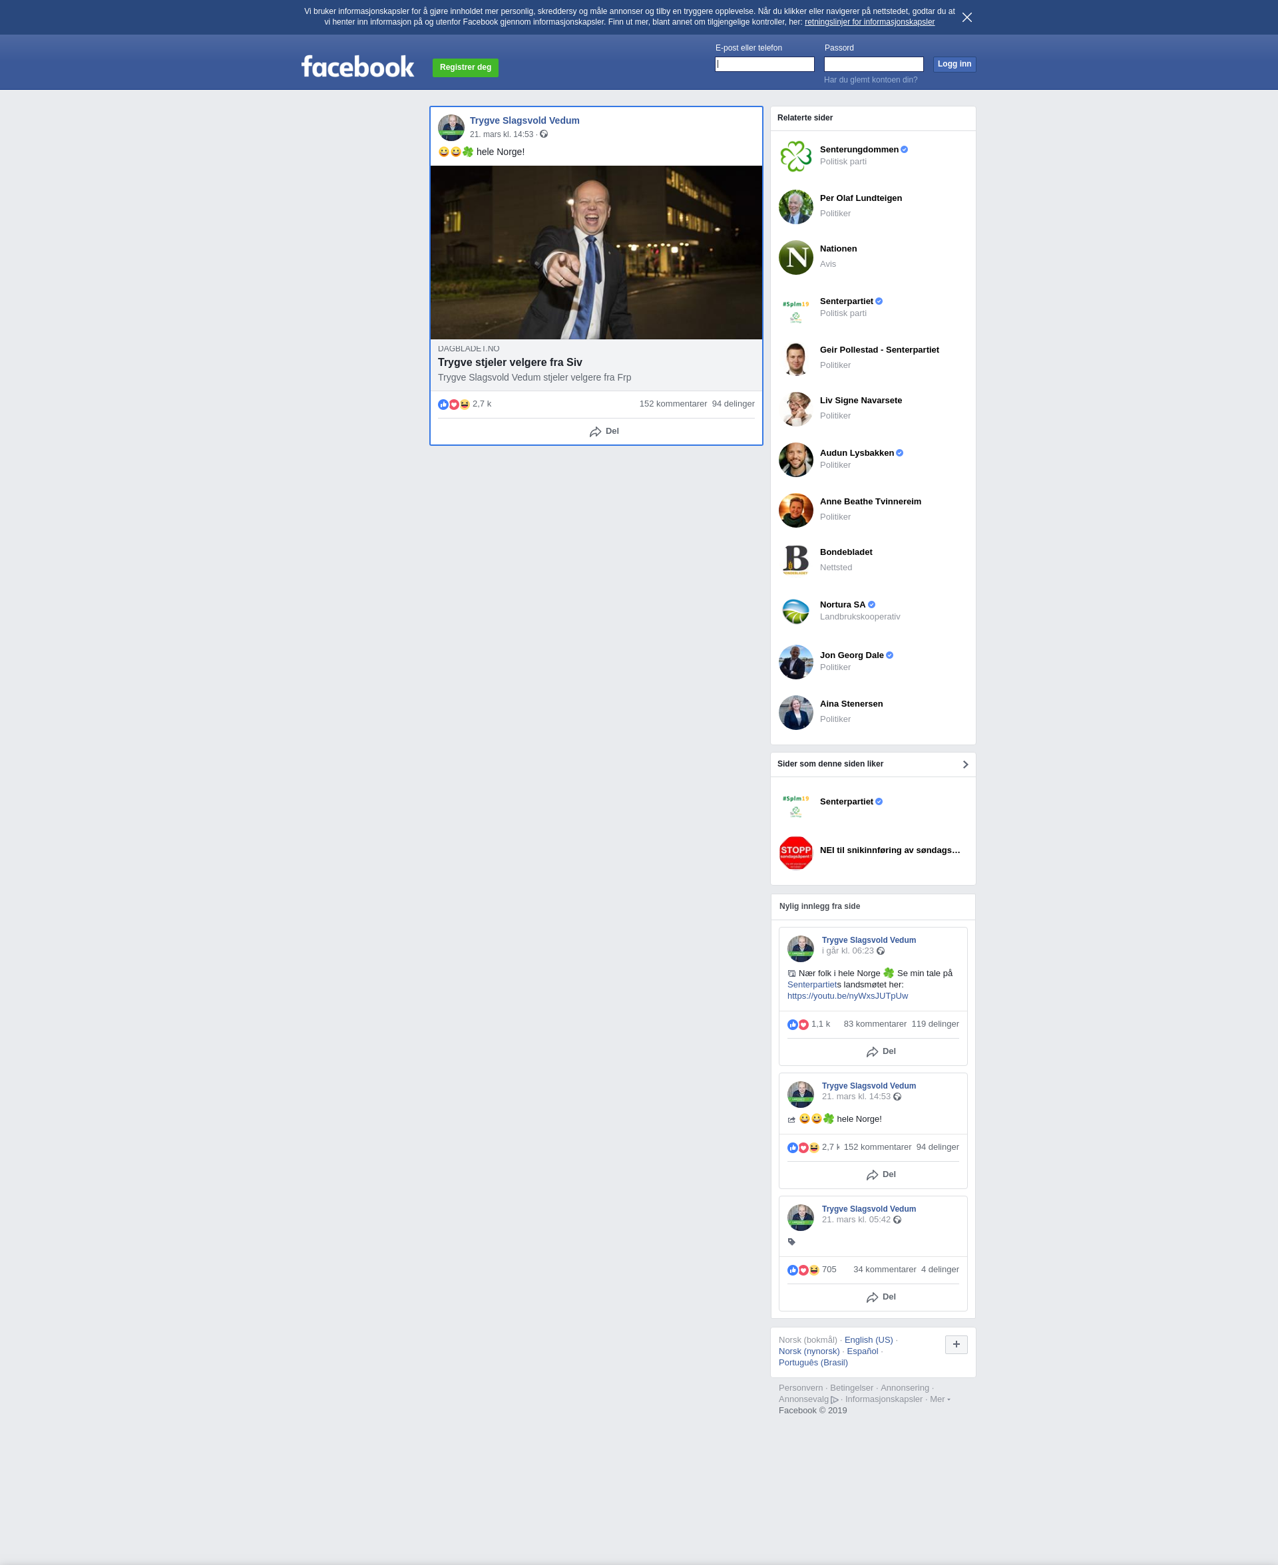Viewport: 1278px width, 1565px height.
Task: Open Liv Signe Navarsete profile picture
Action: [x=796, y=409]
